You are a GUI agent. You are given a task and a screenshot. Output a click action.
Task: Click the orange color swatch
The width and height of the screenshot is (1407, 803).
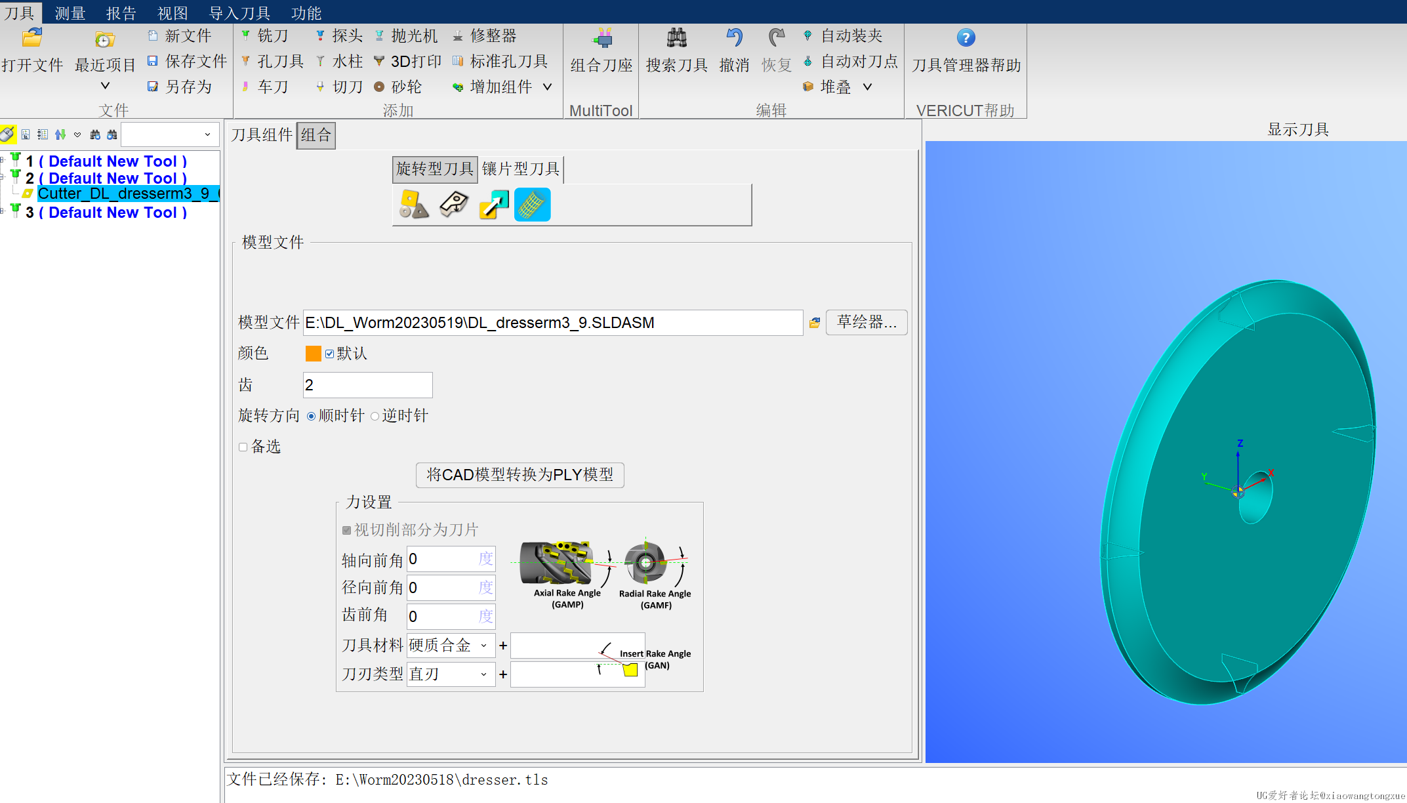(314, 354)
